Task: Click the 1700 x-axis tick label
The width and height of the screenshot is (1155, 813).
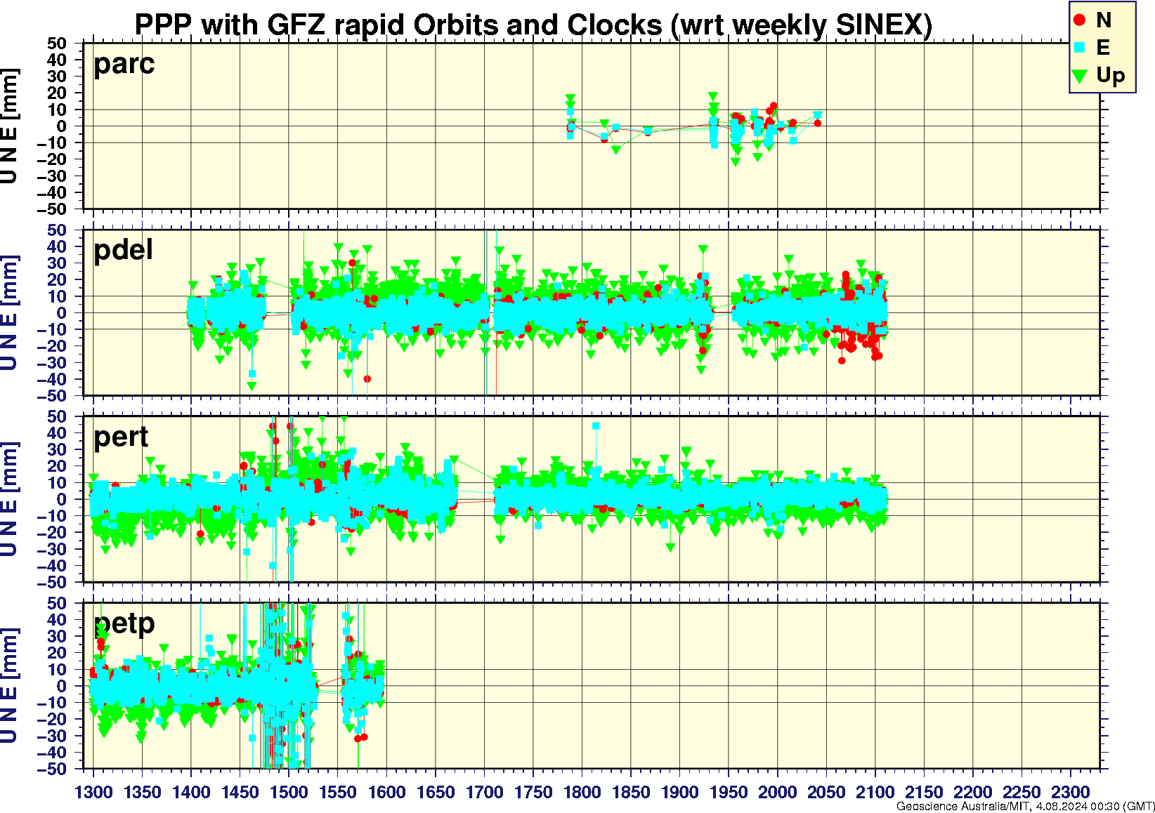Action: coord(484,792)
